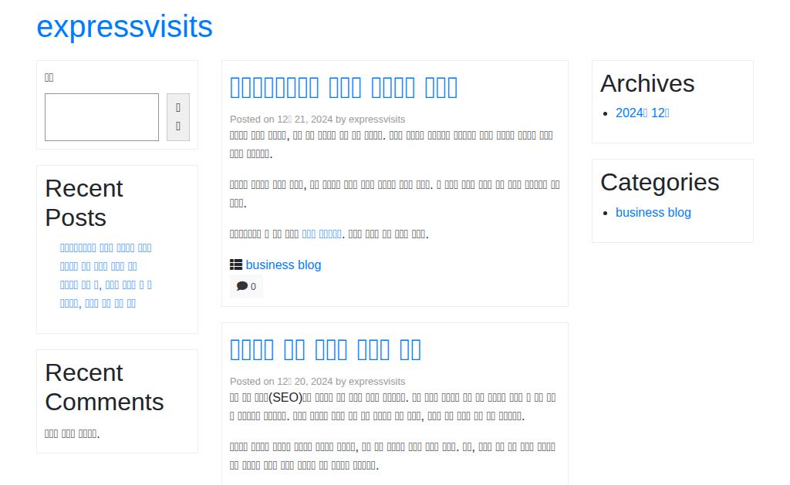Click the comment bubble icon under first post
790x485 pixels.
coord(241,286)
